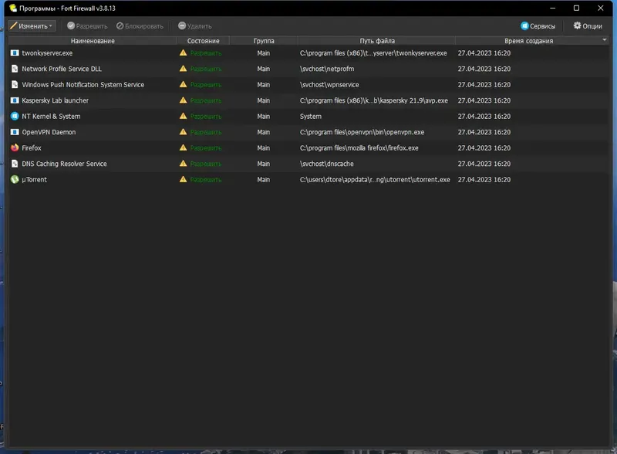Sort by Состояние column header
This screenshot has height=454, width=617.
[203, 41]
